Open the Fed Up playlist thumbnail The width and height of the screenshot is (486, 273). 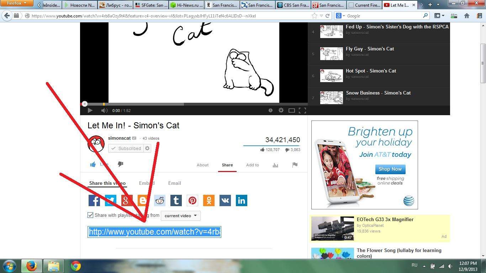click(332, 31)
